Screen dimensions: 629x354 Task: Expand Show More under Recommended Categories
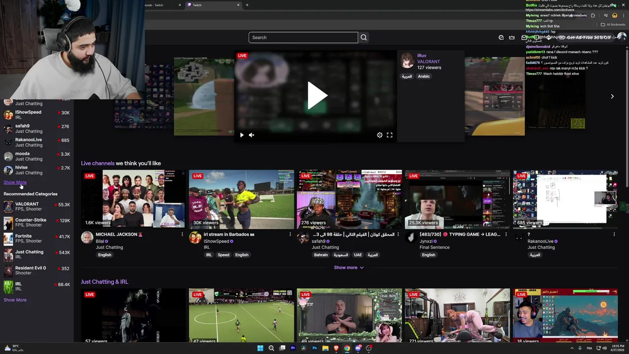15,300
